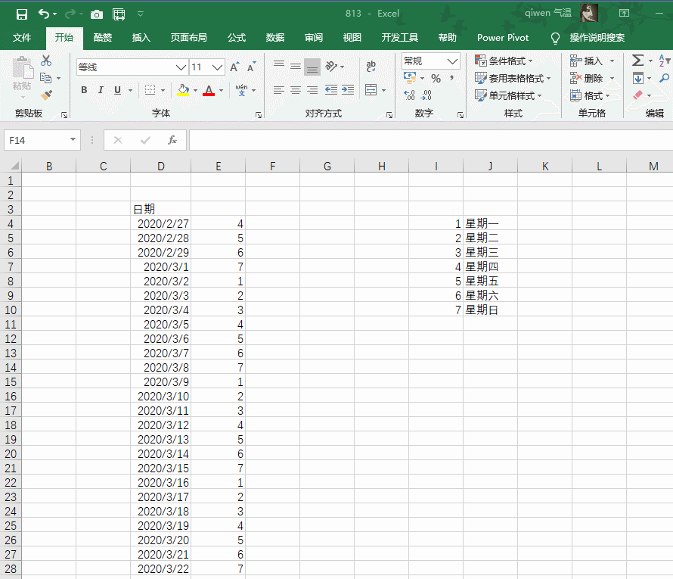Image resolution: width=673 pixels, height=579 pixels.
Task: Increase cell indent
Action: 348,90
